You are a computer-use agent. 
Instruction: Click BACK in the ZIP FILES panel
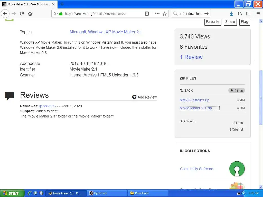point(186,91)
